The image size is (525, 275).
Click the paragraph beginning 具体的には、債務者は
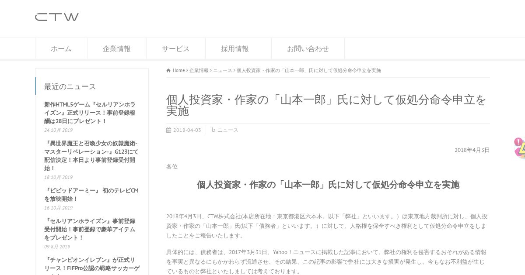tap(326, 261)
